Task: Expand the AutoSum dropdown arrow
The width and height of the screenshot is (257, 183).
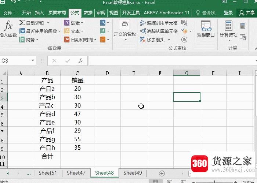Action: (48, 23)
